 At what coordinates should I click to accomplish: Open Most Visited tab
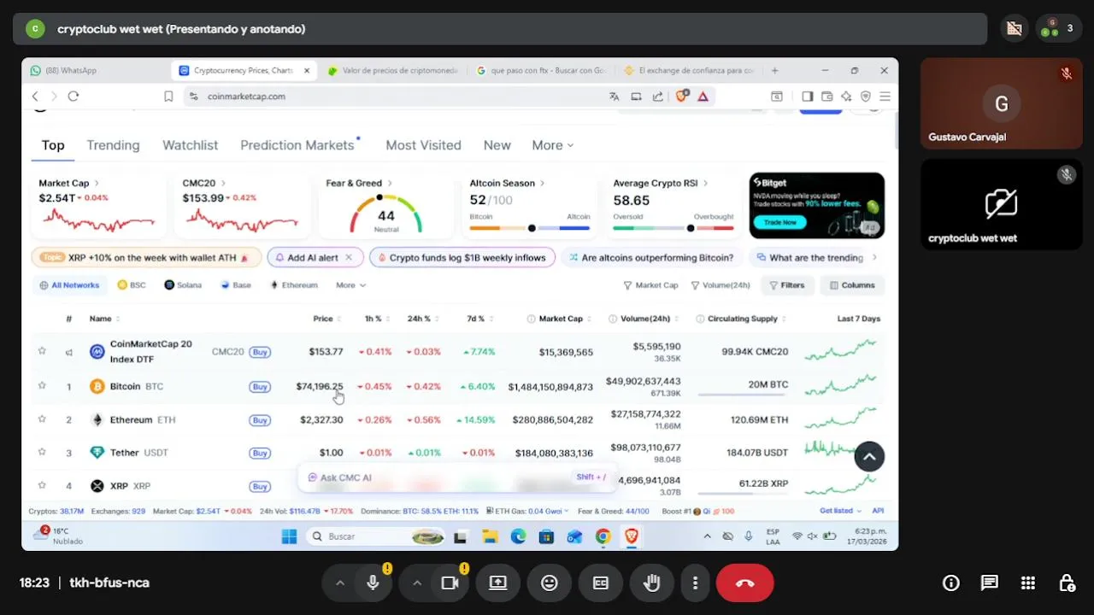pyautogui.click(x=423, y=145)
